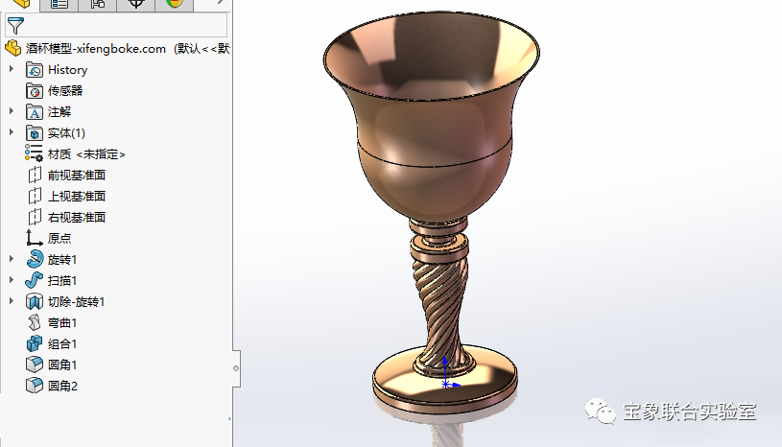
Task: Expand the 旋转1 revolve feature
Action: [12, 259]
